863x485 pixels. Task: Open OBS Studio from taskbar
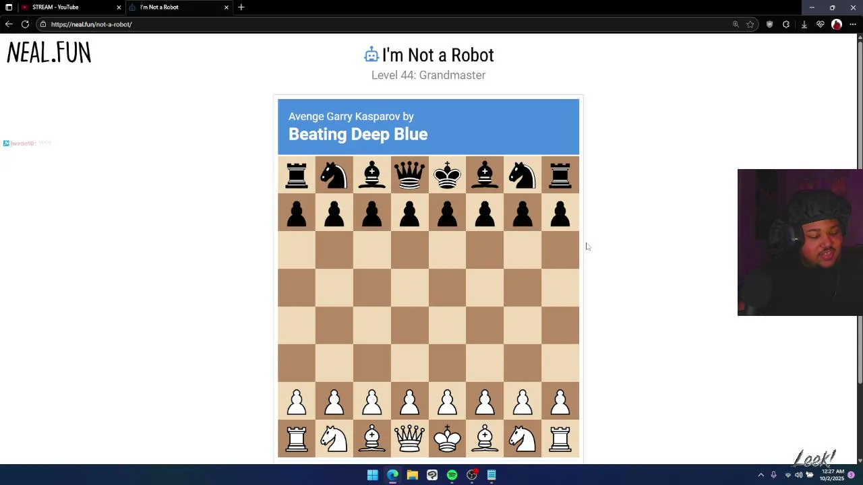(x=472, y=475)
